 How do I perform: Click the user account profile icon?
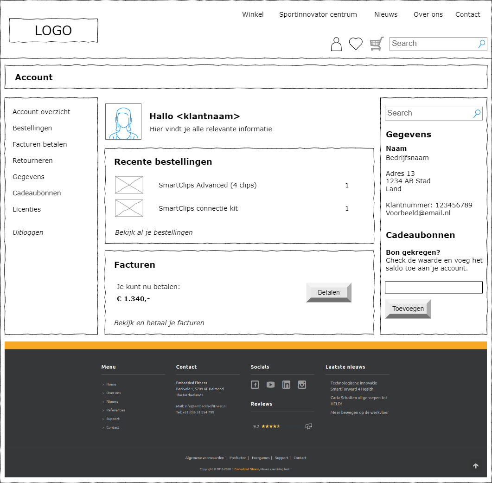336,44
